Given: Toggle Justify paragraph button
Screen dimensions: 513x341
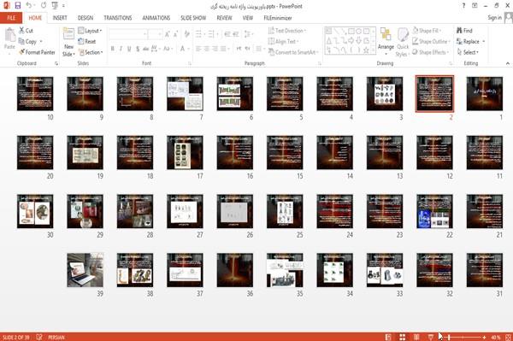Looking at the screenshot, I should pyautogui.click(x=223, y=49).
